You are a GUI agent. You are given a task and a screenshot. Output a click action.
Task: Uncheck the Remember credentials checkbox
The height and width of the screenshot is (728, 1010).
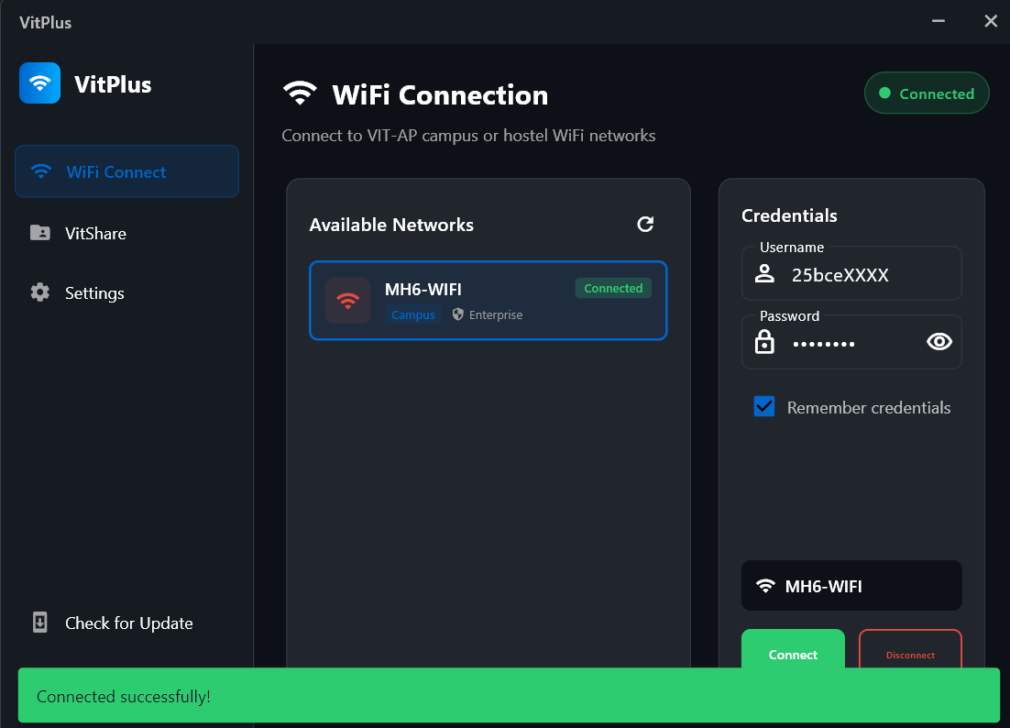(764, 406)
